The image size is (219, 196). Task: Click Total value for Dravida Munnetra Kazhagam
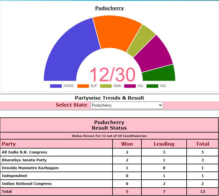[x=202, y=168]
